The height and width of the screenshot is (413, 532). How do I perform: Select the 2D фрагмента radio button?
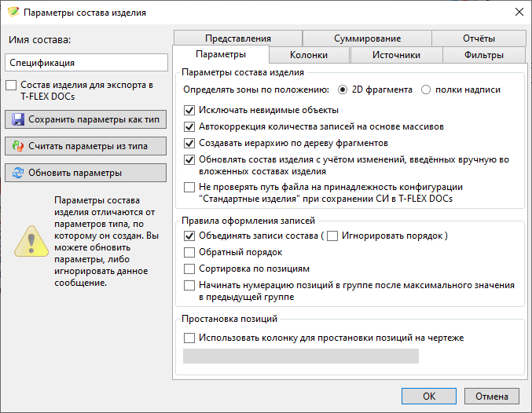point(343,90)
